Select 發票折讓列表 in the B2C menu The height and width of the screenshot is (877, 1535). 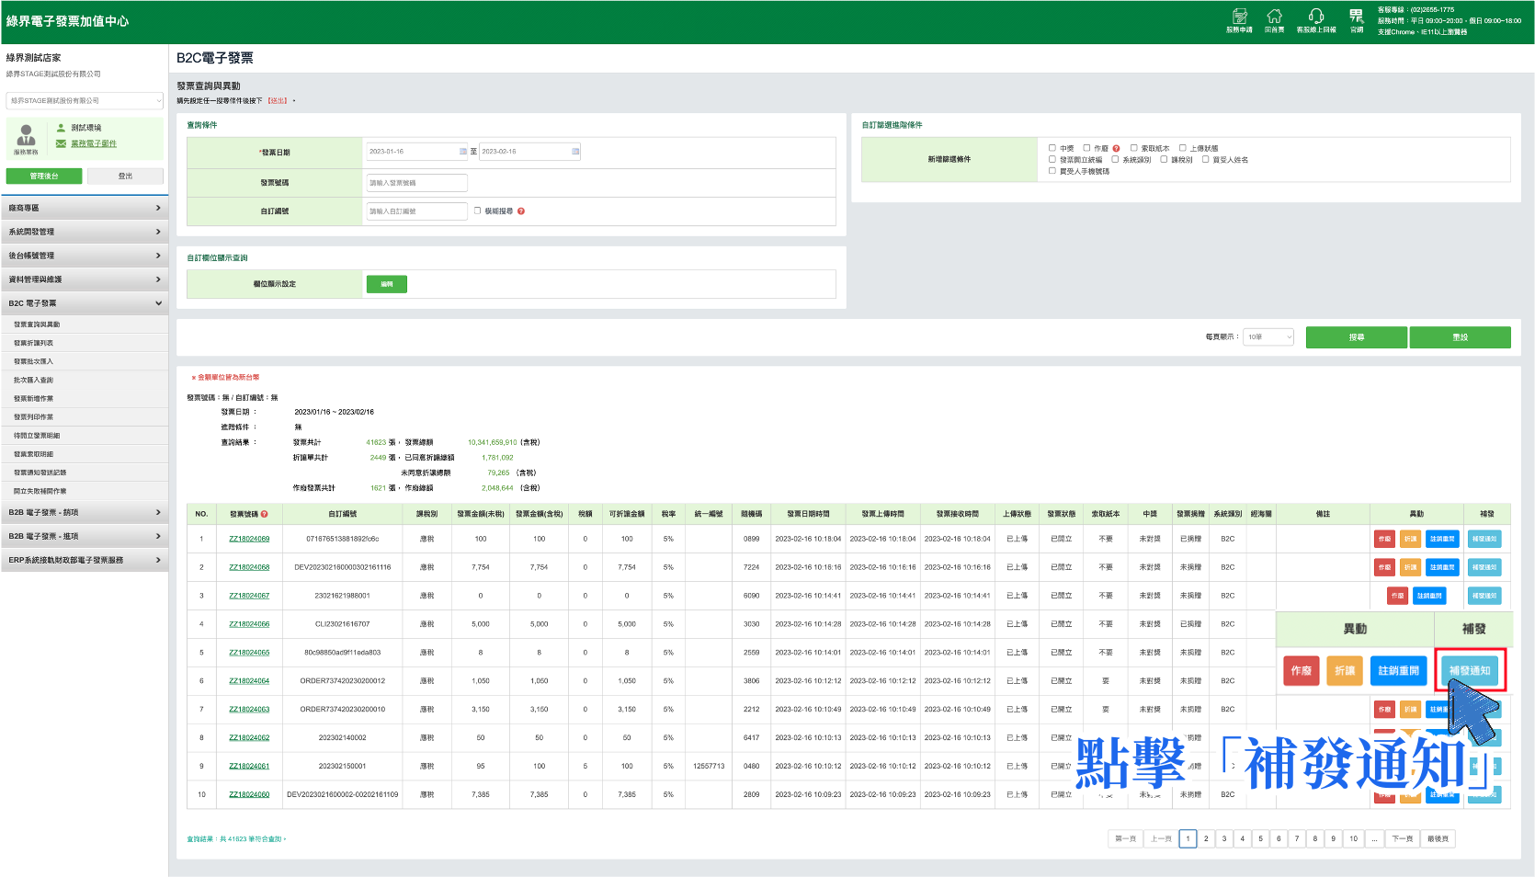click(x=33, y=343)
